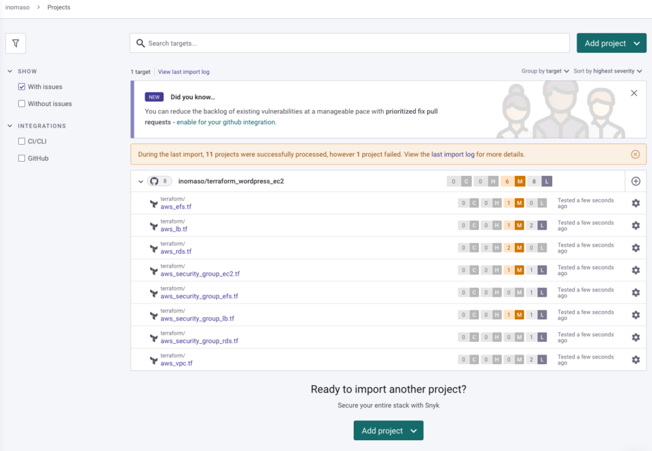The image size is (652, 451).
Task: Uncheck the With issues filter
Action: [22, 86]
